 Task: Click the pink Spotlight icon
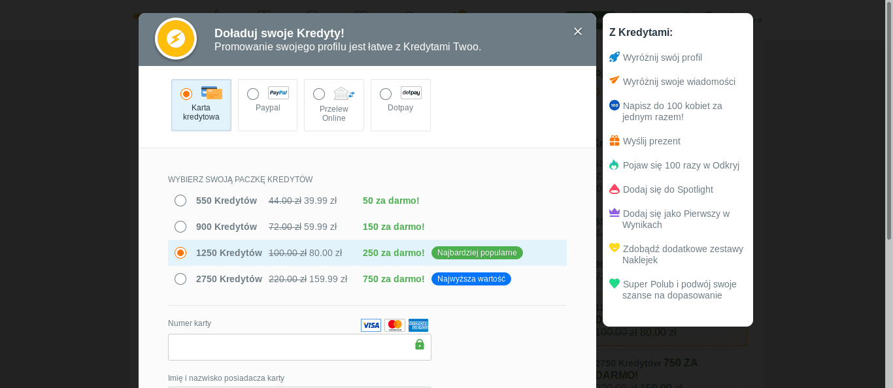(615, 189)
